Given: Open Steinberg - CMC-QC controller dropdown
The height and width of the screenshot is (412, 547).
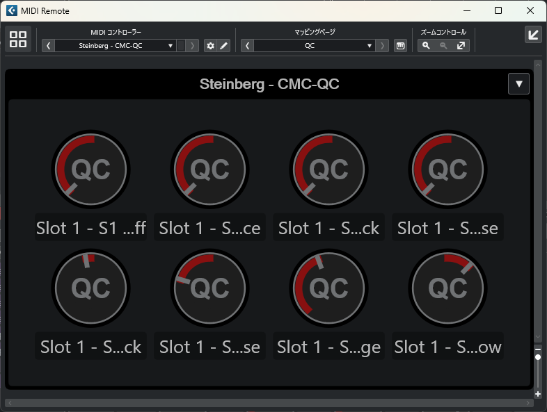Looking at the screenshot, I should [x=116, y=46].
